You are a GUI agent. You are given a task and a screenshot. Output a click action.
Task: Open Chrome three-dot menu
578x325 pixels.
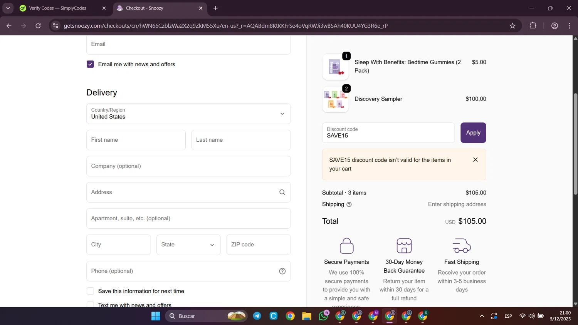pyautogui.click(x=570, y=26)
